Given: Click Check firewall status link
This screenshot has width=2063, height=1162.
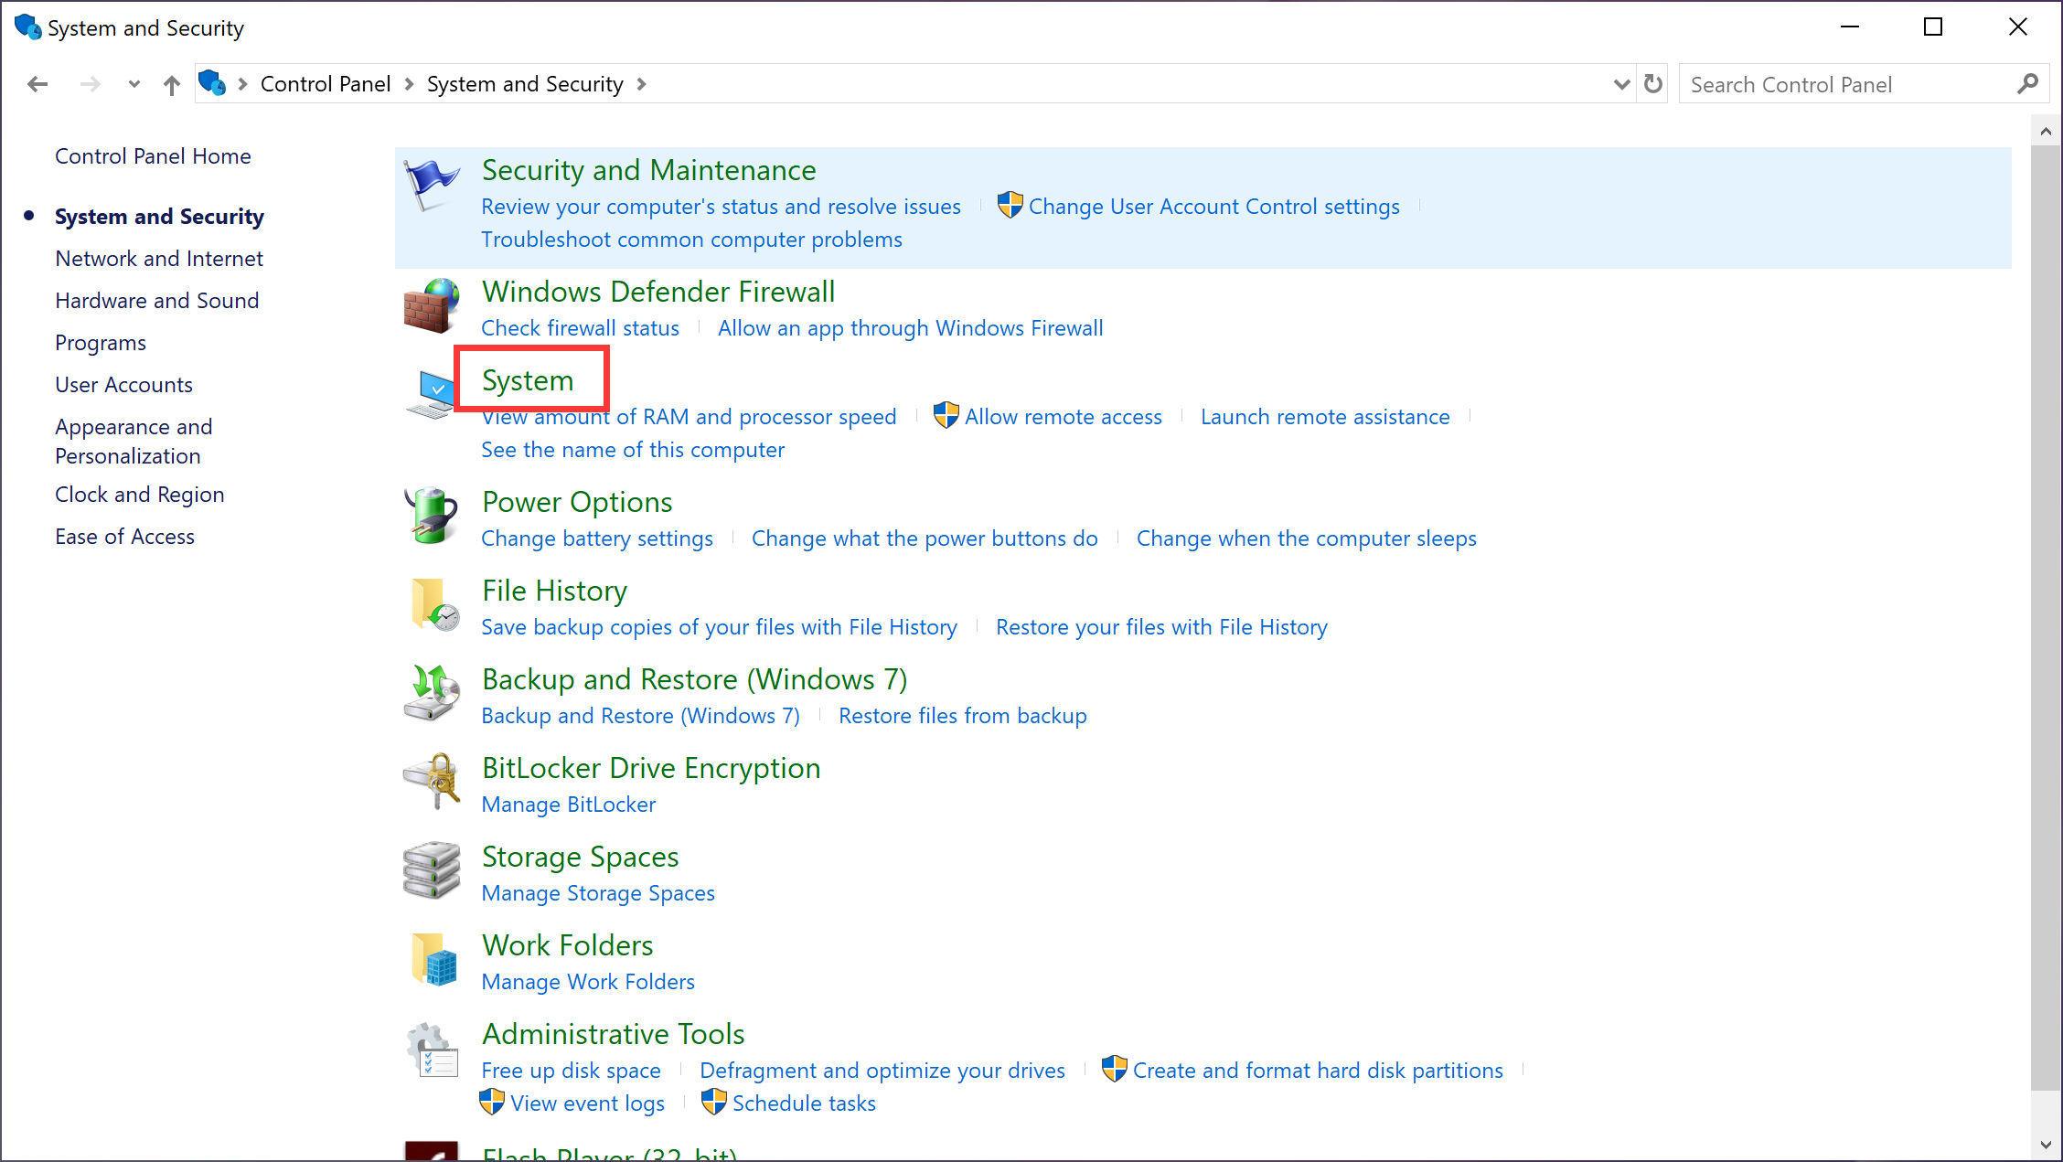Looking at the screenshot, I should tap(581, 328).
